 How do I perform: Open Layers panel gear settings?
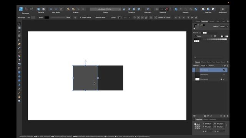224,66
